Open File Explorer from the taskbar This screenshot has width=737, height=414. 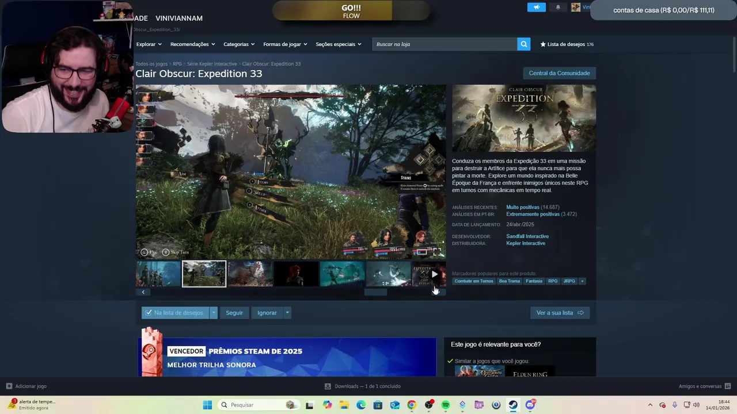point(344,405)
